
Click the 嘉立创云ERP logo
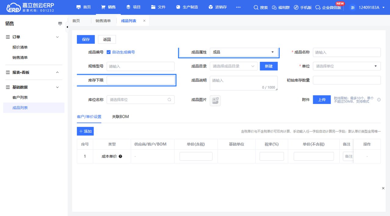click(x=30, y=7)
